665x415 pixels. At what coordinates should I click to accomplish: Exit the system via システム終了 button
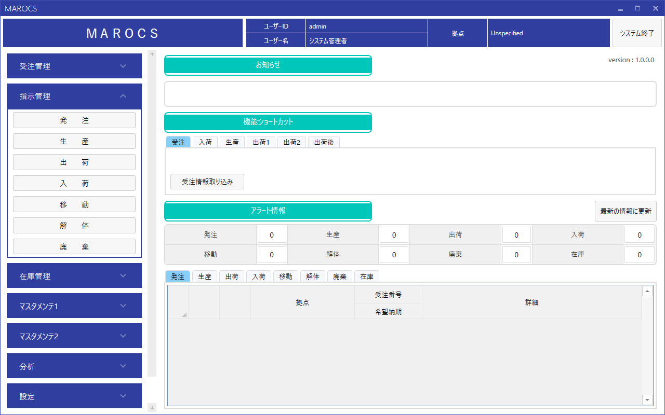pos(637,33)
